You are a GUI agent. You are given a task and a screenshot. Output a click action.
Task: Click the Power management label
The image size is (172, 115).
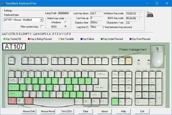tap(133, 50)
